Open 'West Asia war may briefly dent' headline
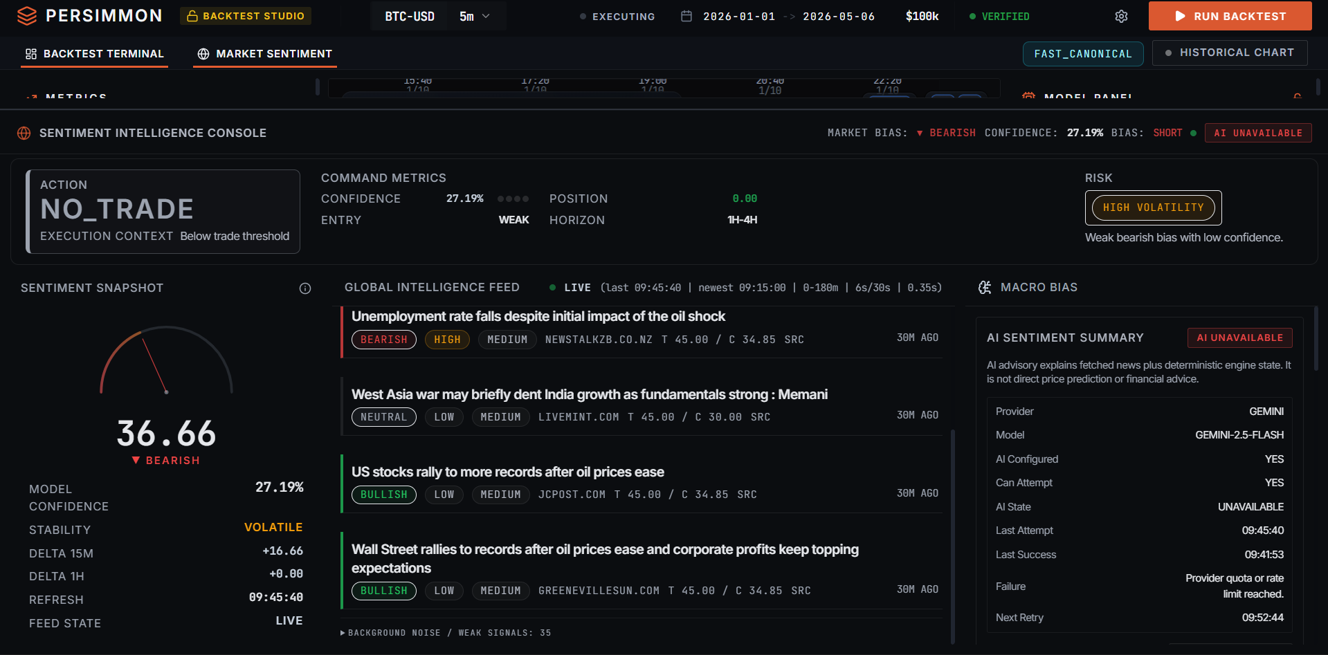The image size is (1328, 655). 590,394
